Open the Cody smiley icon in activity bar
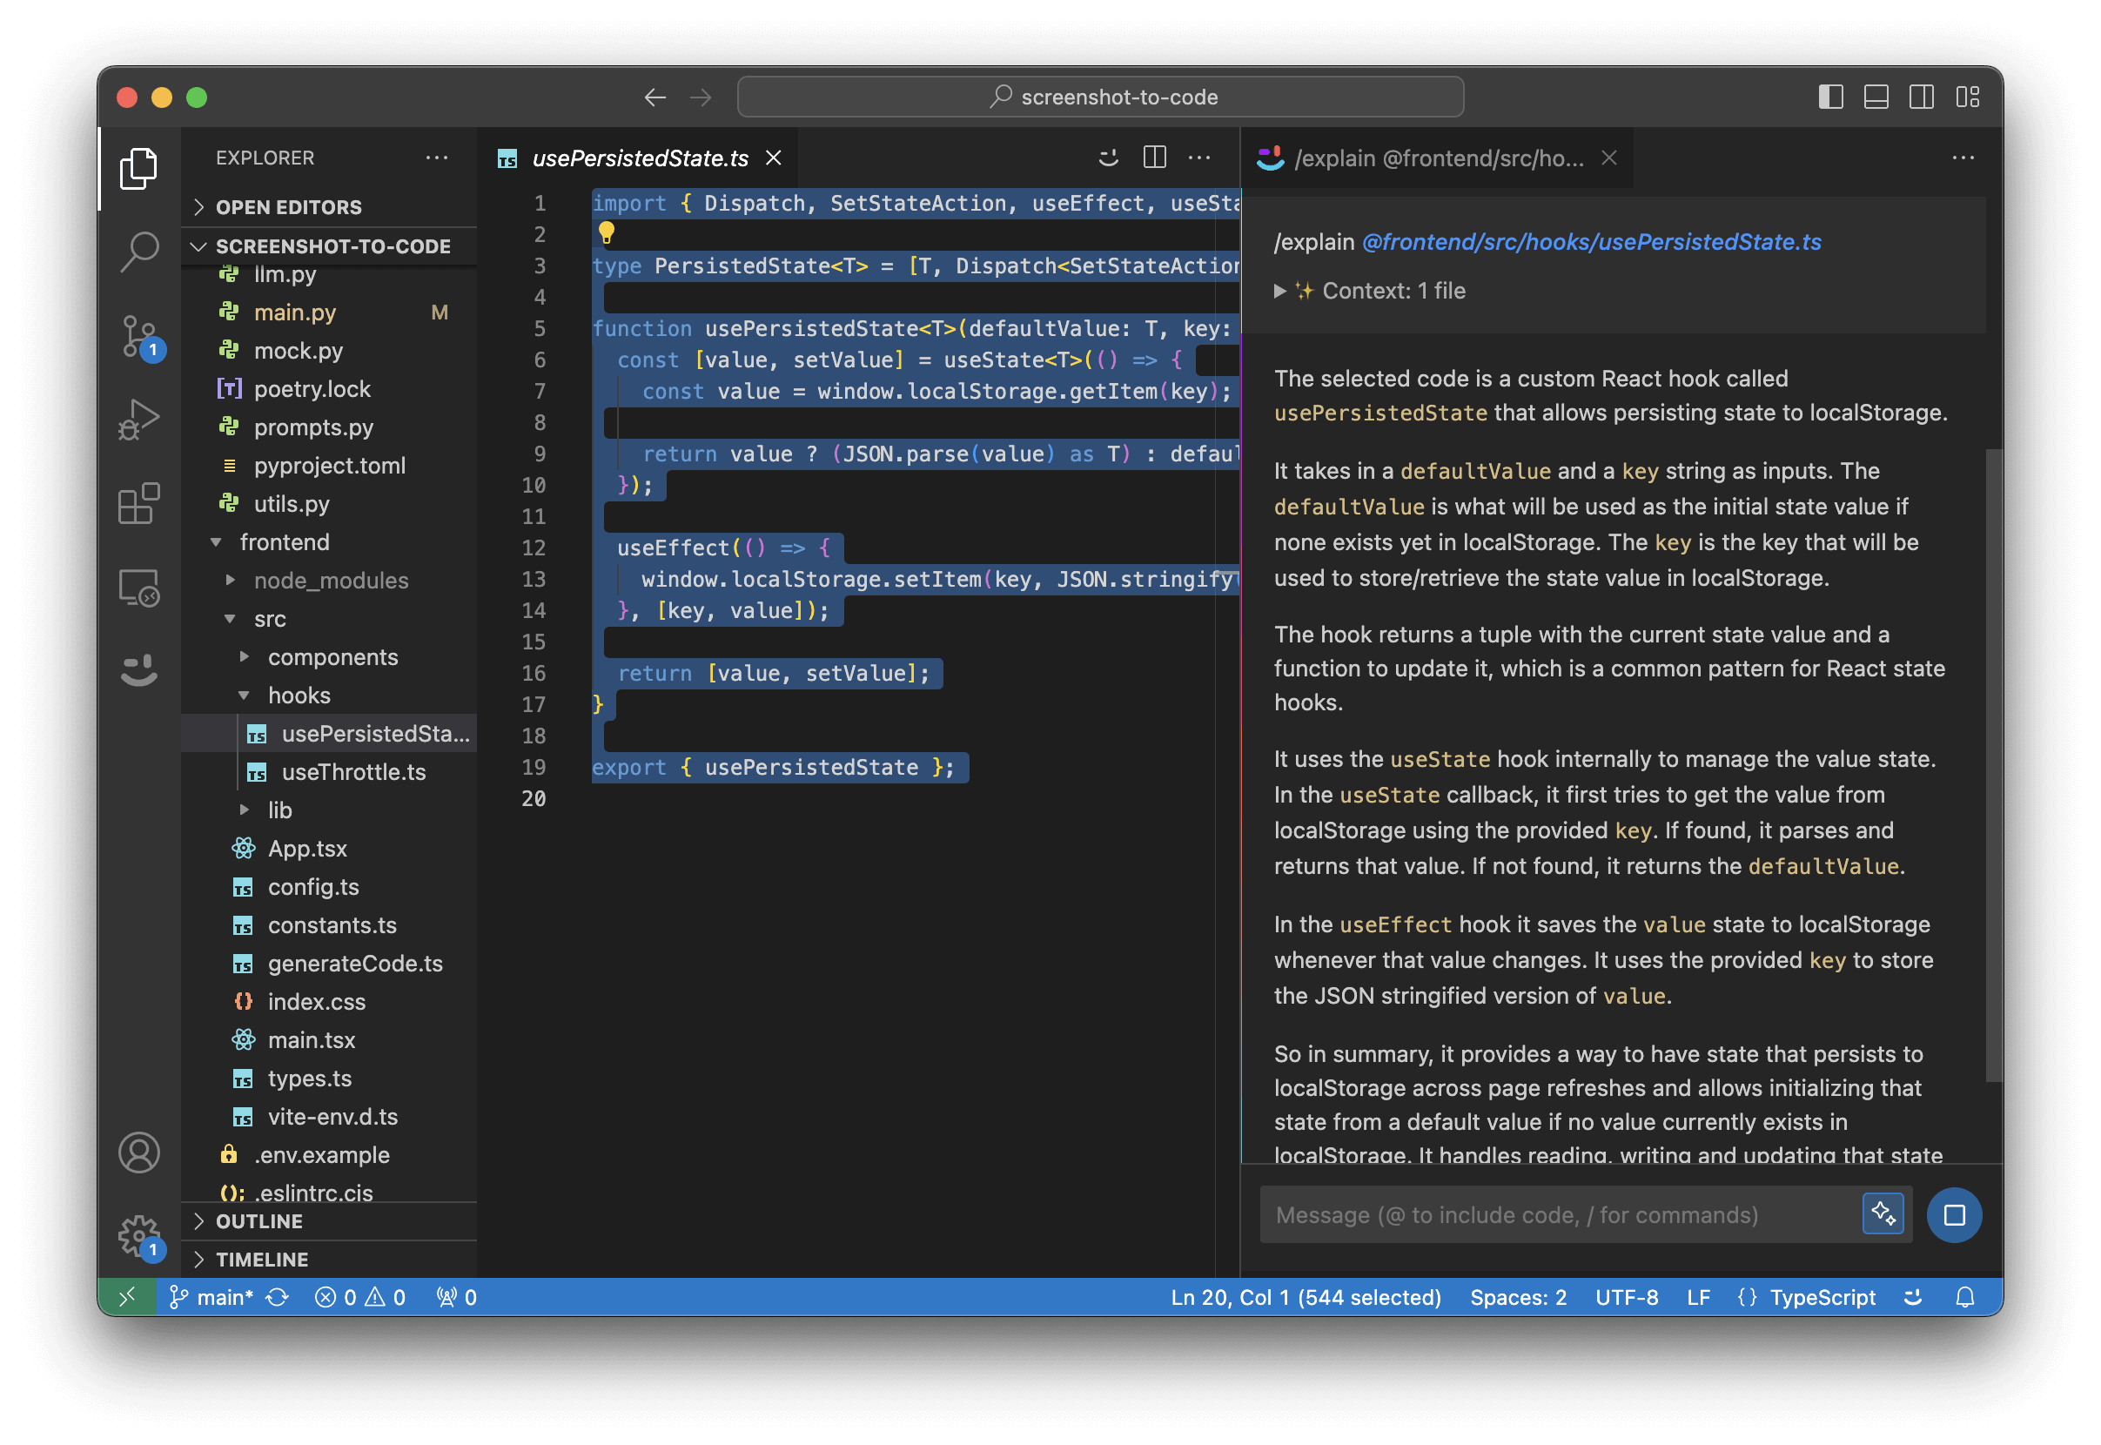This screenshot has width=2101, height=1445. click(x=138, y=671)
